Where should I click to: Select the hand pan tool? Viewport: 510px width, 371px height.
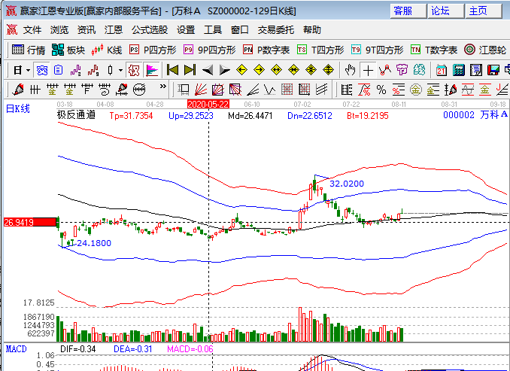coord(350,70)
